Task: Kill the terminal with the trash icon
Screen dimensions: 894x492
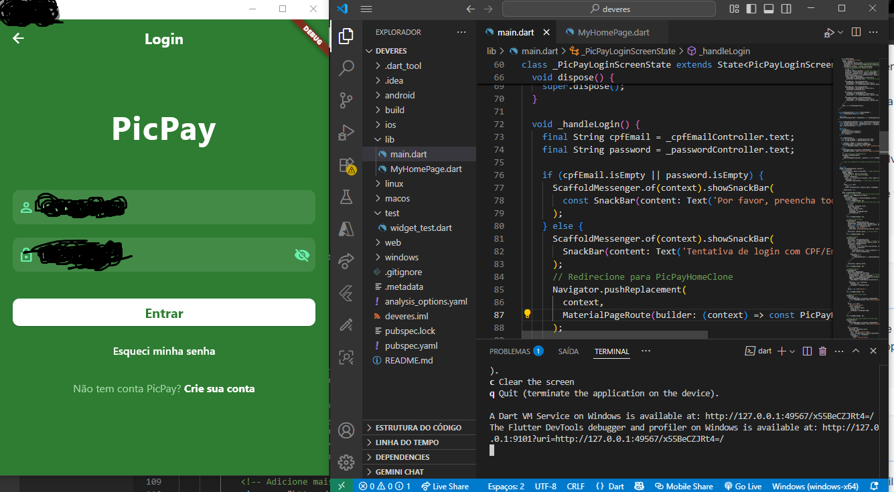Action: [x=823, y=351]
